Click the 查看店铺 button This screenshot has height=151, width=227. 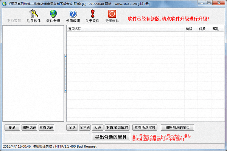pyautogui.click(x=46, y=128)
